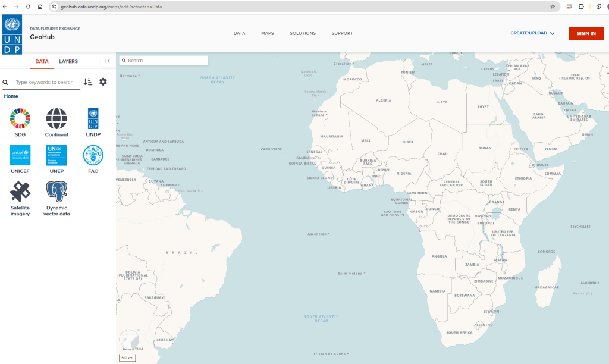This screenshot has width=609, height=364.
Task: Click the Sign In button
Action: pyautogui.click(x=586, y=33)
